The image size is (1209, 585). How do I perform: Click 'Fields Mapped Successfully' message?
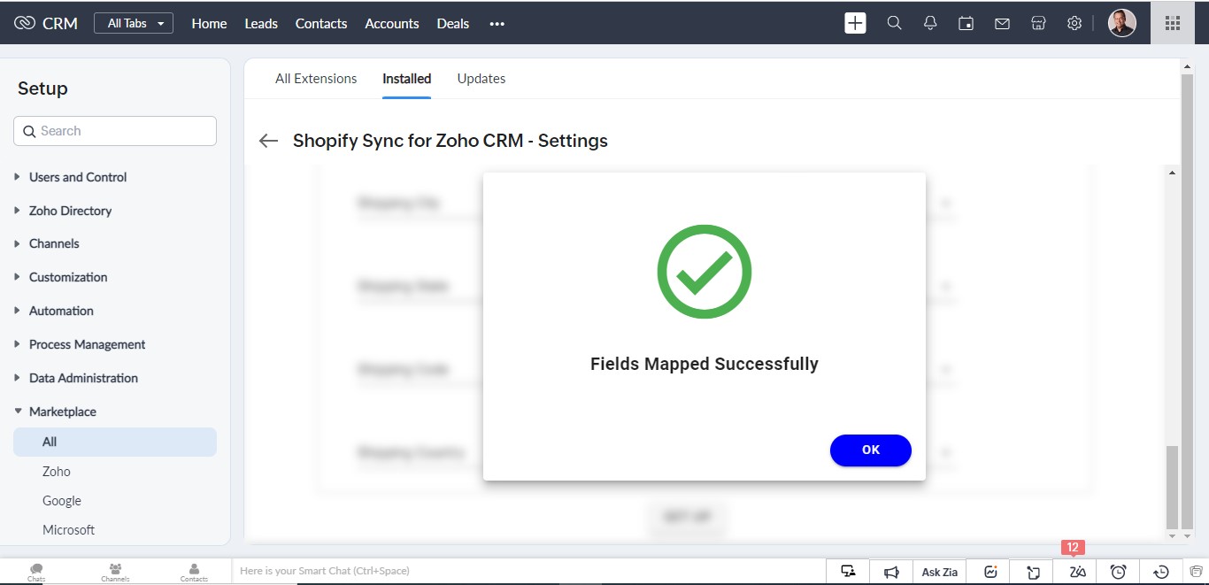point(705,364)
